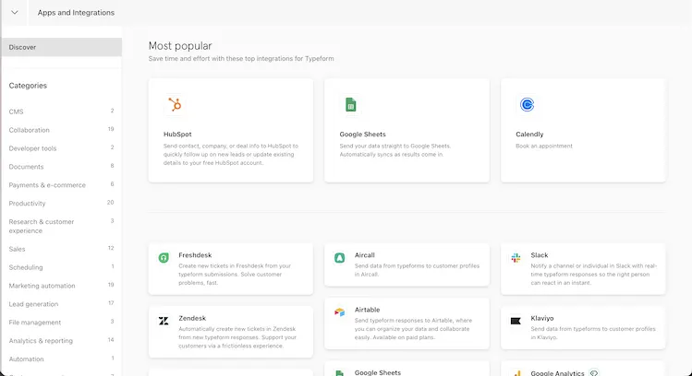
Task: Click the Klaviyo logo icon
Action: tap(516, 321)
